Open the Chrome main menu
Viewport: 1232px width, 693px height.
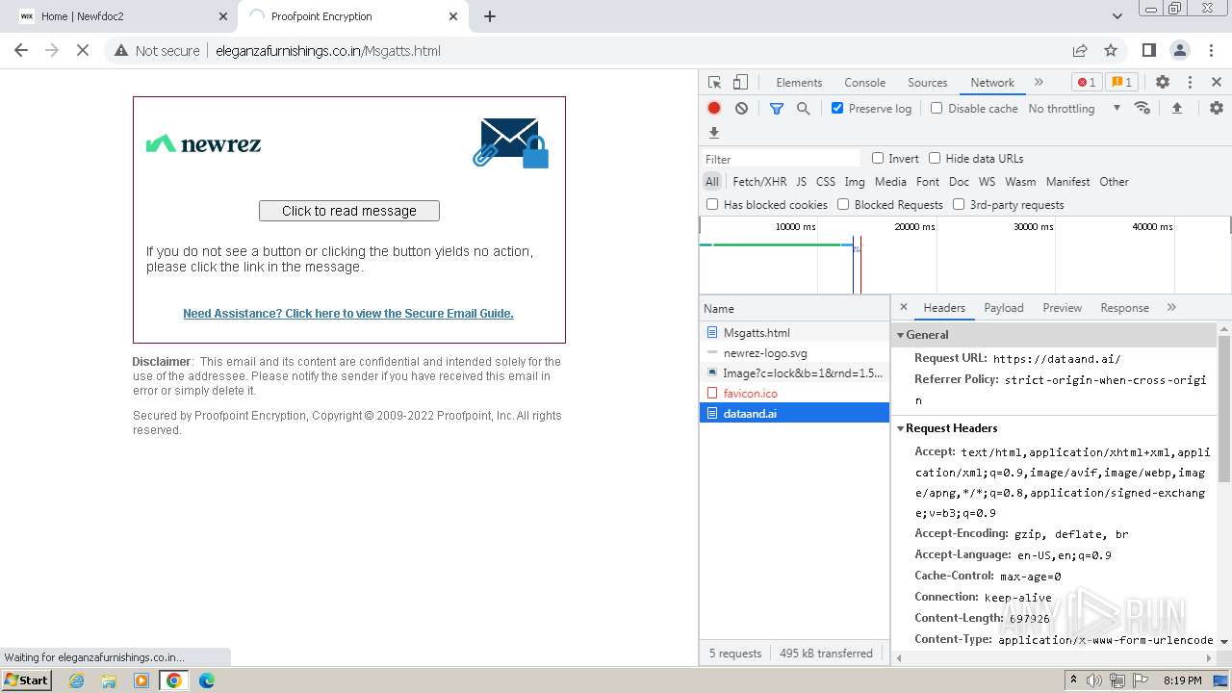(1209, 50)
